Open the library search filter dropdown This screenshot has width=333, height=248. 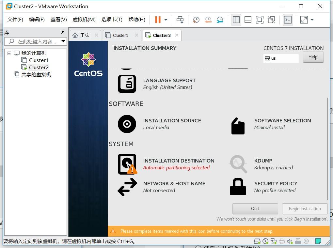tap(63, 41)
